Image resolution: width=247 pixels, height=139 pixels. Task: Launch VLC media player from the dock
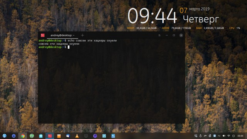pos(77,136)
